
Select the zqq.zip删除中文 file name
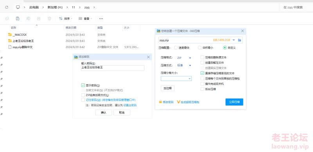tap(23, 47)
